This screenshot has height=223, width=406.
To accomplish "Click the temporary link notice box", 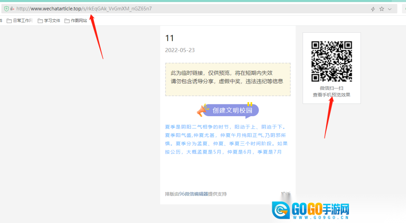I will tap(228, 79).
